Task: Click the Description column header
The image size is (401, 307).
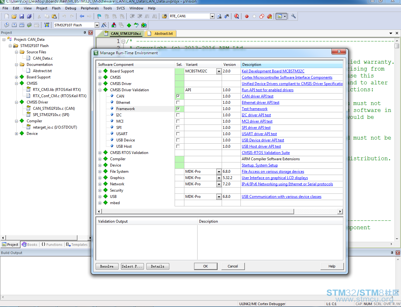Action: pos(292,65)
